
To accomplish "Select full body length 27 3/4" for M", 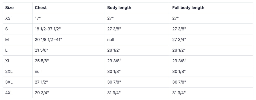I will 179,40.
